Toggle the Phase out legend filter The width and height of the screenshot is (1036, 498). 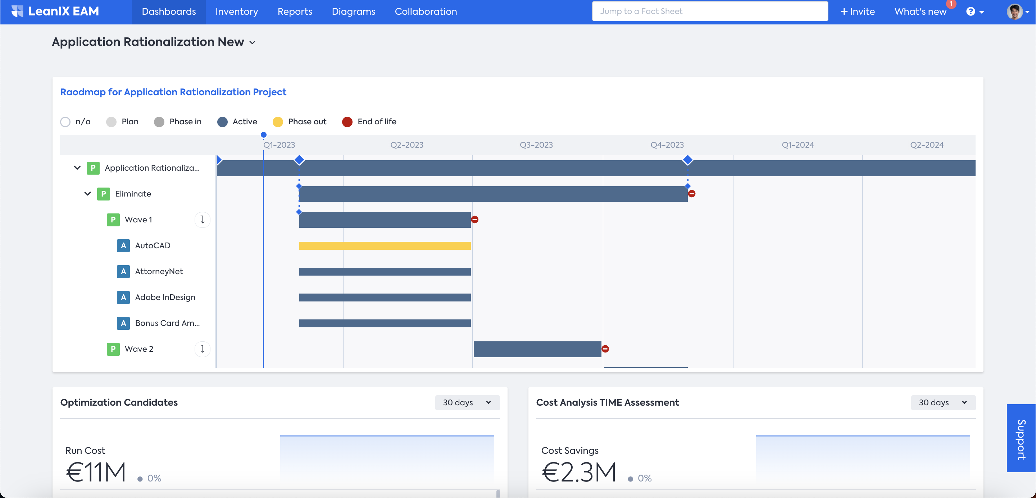[277, 122]
